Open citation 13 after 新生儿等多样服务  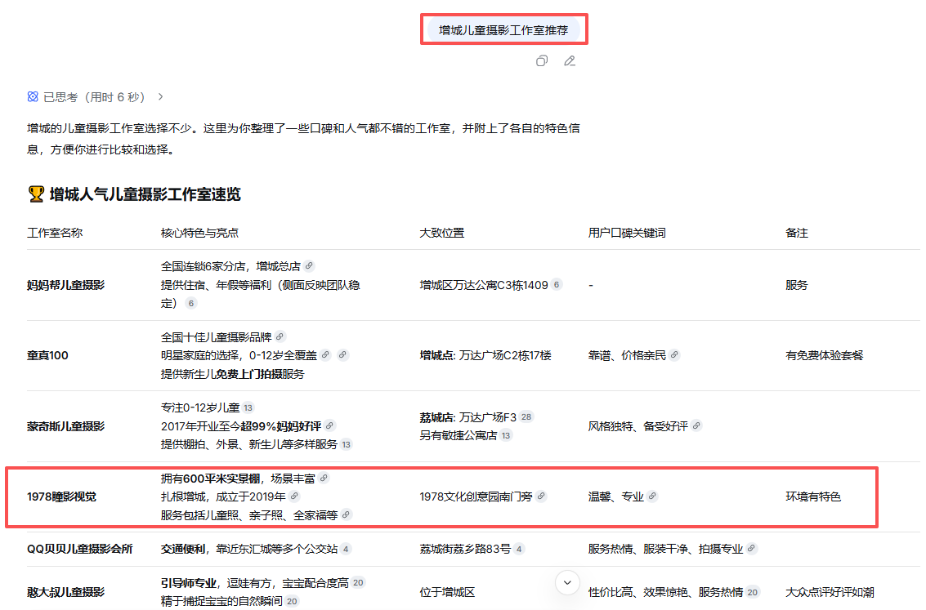click(x=346, y=444)
